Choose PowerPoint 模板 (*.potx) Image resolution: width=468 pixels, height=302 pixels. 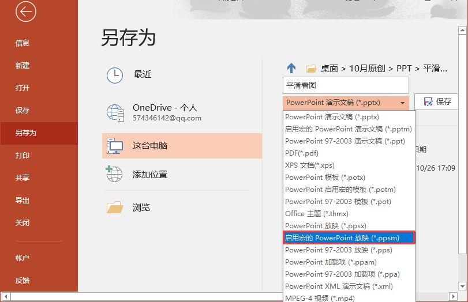[349, 178]
